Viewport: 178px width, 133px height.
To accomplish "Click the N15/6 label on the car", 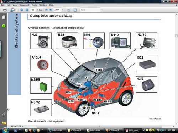I will [x=108, y=102].
